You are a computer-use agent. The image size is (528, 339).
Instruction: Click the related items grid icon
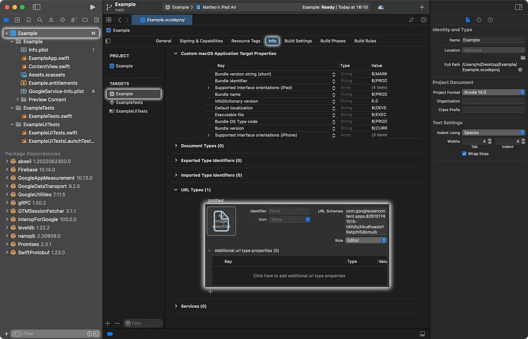point(109,20)
